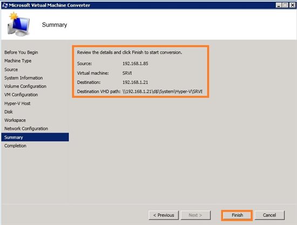
Task: Go back with the Previous button
Action: coord(164,215)
